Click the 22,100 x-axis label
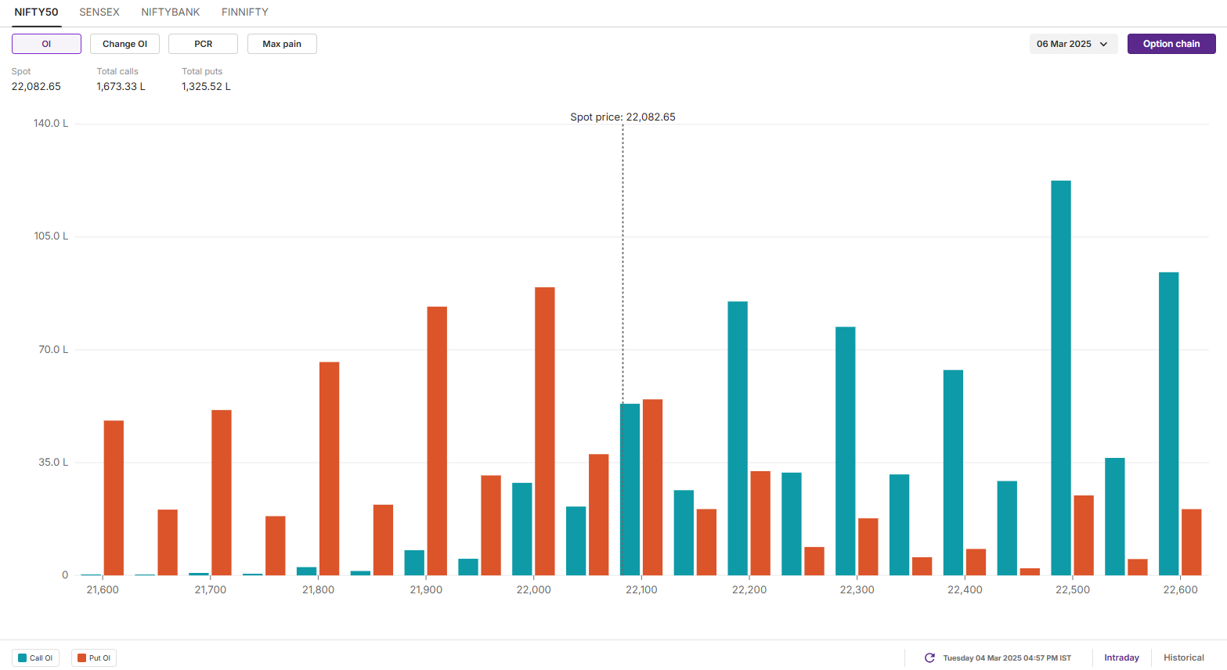Screen dimensions: 1227x670 click(641, 590)
